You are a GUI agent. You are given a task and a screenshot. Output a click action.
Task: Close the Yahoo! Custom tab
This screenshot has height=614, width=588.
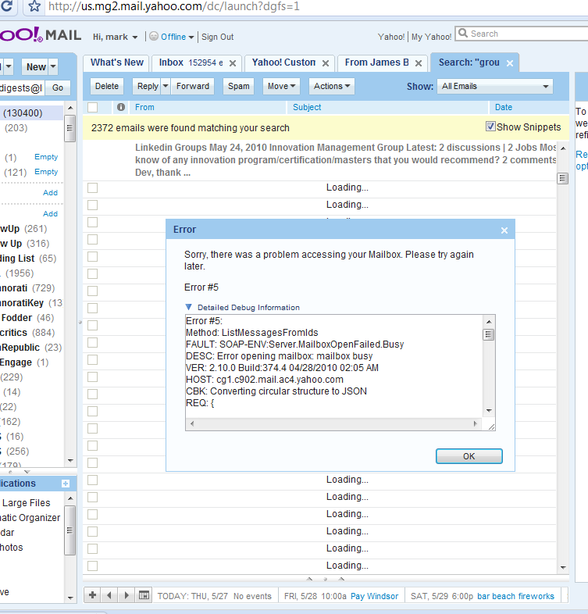[326, 63]
